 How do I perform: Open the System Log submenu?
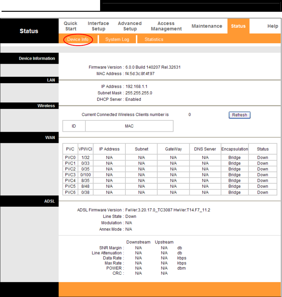pyautogui.click(x=117, y=39)
